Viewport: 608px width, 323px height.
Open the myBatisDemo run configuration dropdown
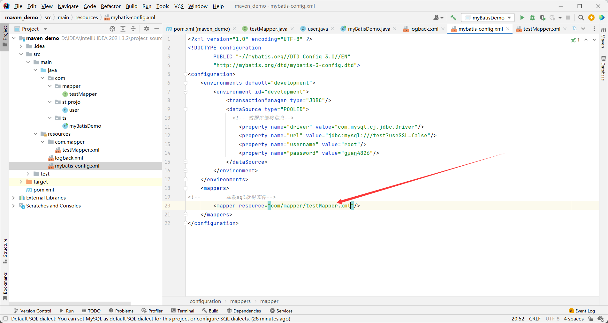coord(488,18)
